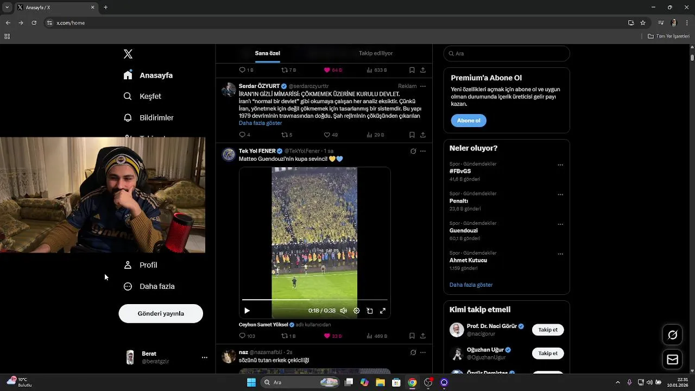695x391 pixels.
Task: Open the messages floating button
Action: [x=672, y=360]
